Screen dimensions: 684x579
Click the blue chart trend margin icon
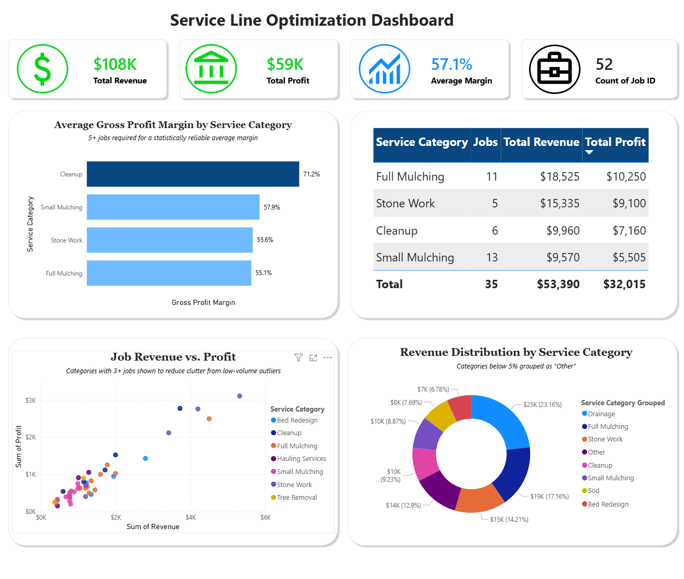[385, 69]
